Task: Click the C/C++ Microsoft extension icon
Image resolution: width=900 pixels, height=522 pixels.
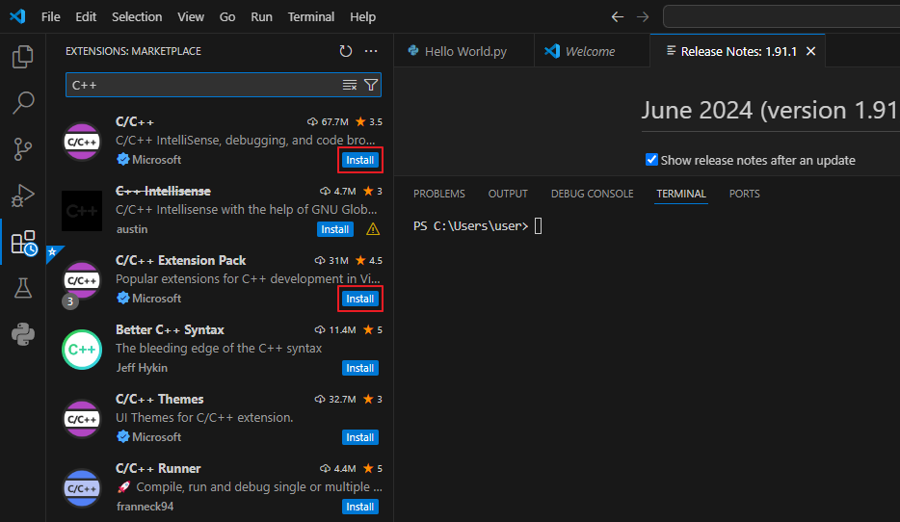Action: point(82,142)
